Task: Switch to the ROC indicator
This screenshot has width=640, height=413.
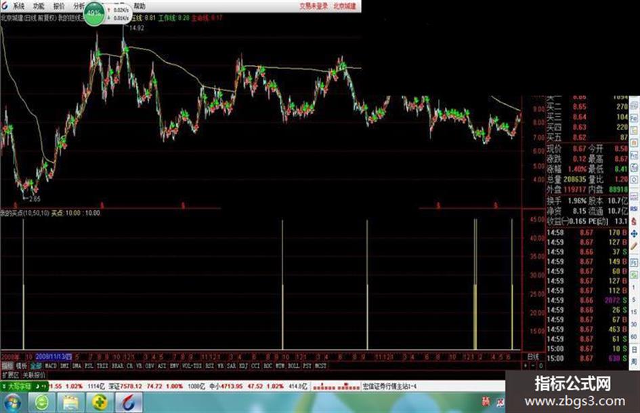Action: pos(268,366)
